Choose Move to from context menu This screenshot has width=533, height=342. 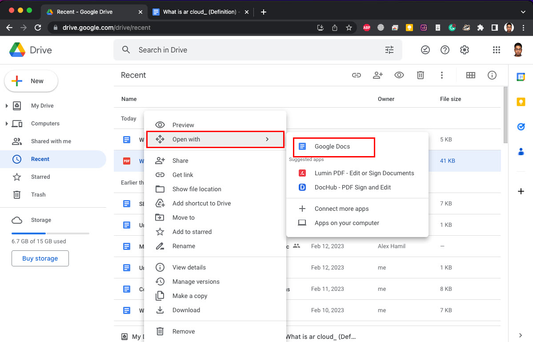coord(216,217)
